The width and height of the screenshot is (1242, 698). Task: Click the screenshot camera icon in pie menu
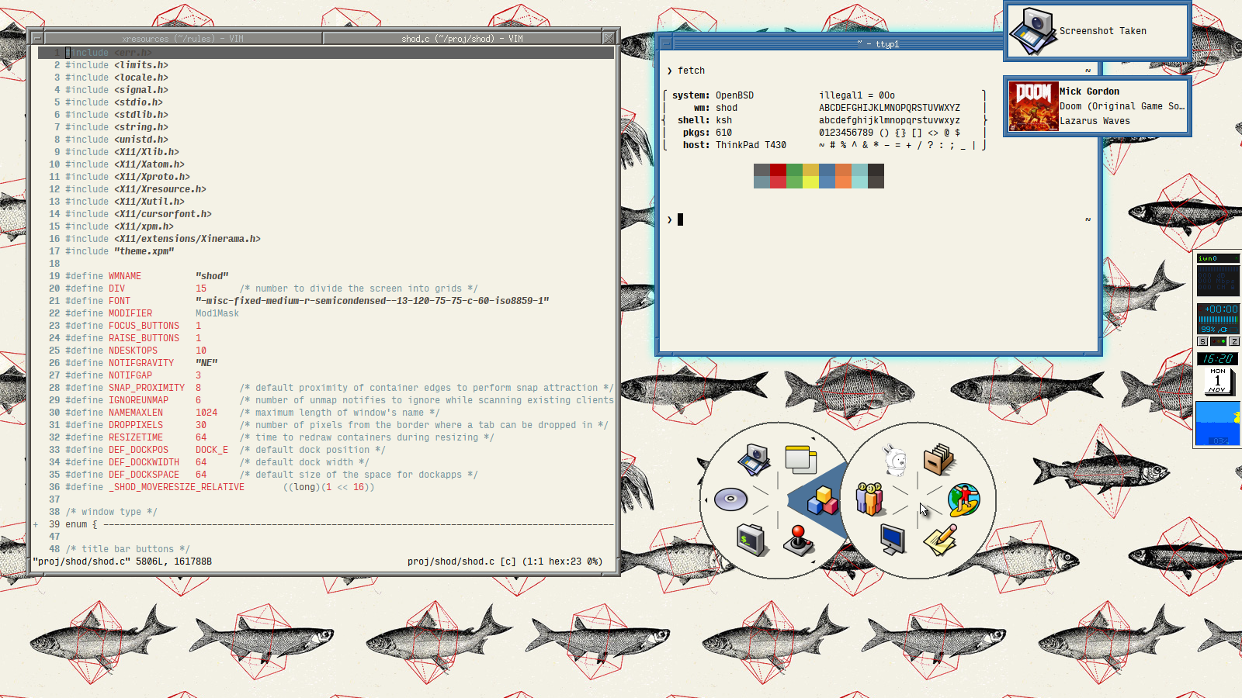pos(753,459)
